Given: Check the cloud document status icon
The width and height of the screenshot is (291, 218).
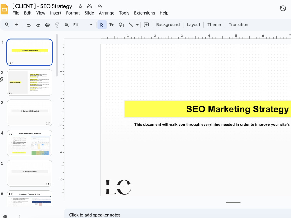Looking at the screenshot, I should tap(99, 6).
